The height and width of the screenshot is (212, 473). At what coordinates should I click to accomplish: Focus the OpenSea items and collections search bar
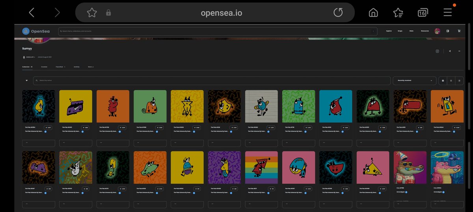(218, 31)
